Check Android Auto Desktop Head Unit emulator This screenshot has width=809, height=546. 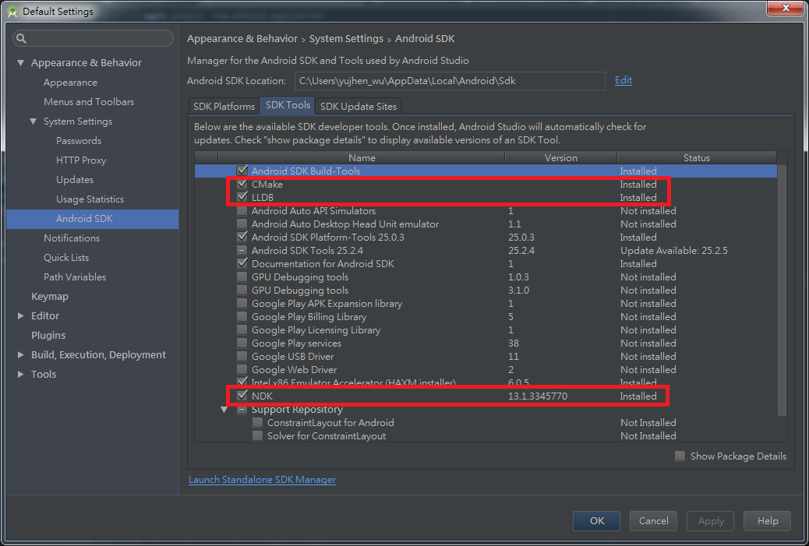(242, 224)
